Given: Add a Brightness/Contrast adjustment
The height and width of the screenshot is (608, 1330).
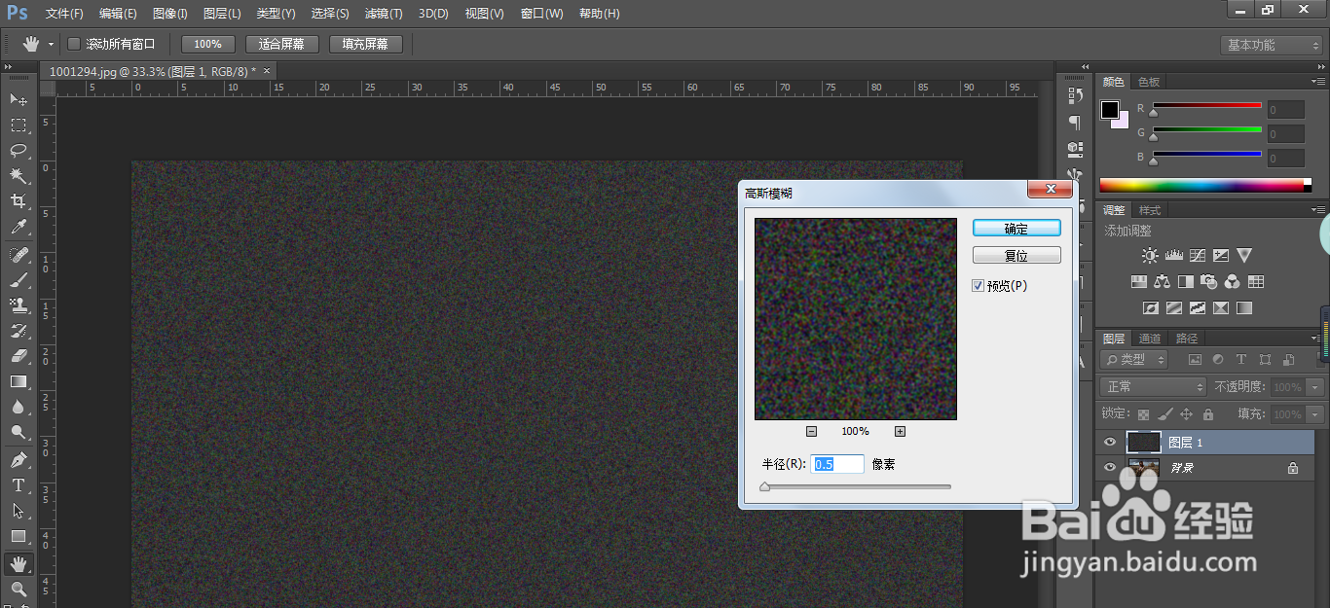Looking at the screenshot, I should click(1150, 256).
